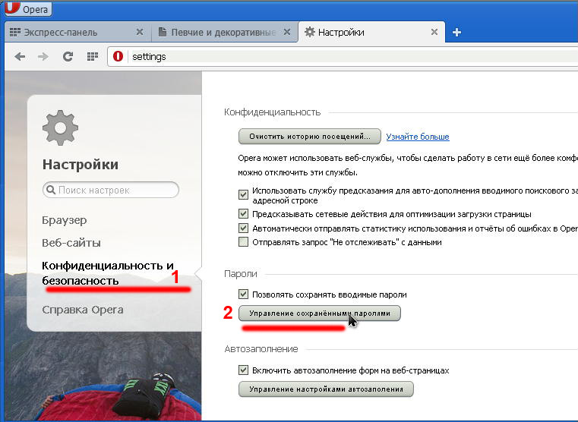Close the Экспресс-панель tab

[139, 33]
